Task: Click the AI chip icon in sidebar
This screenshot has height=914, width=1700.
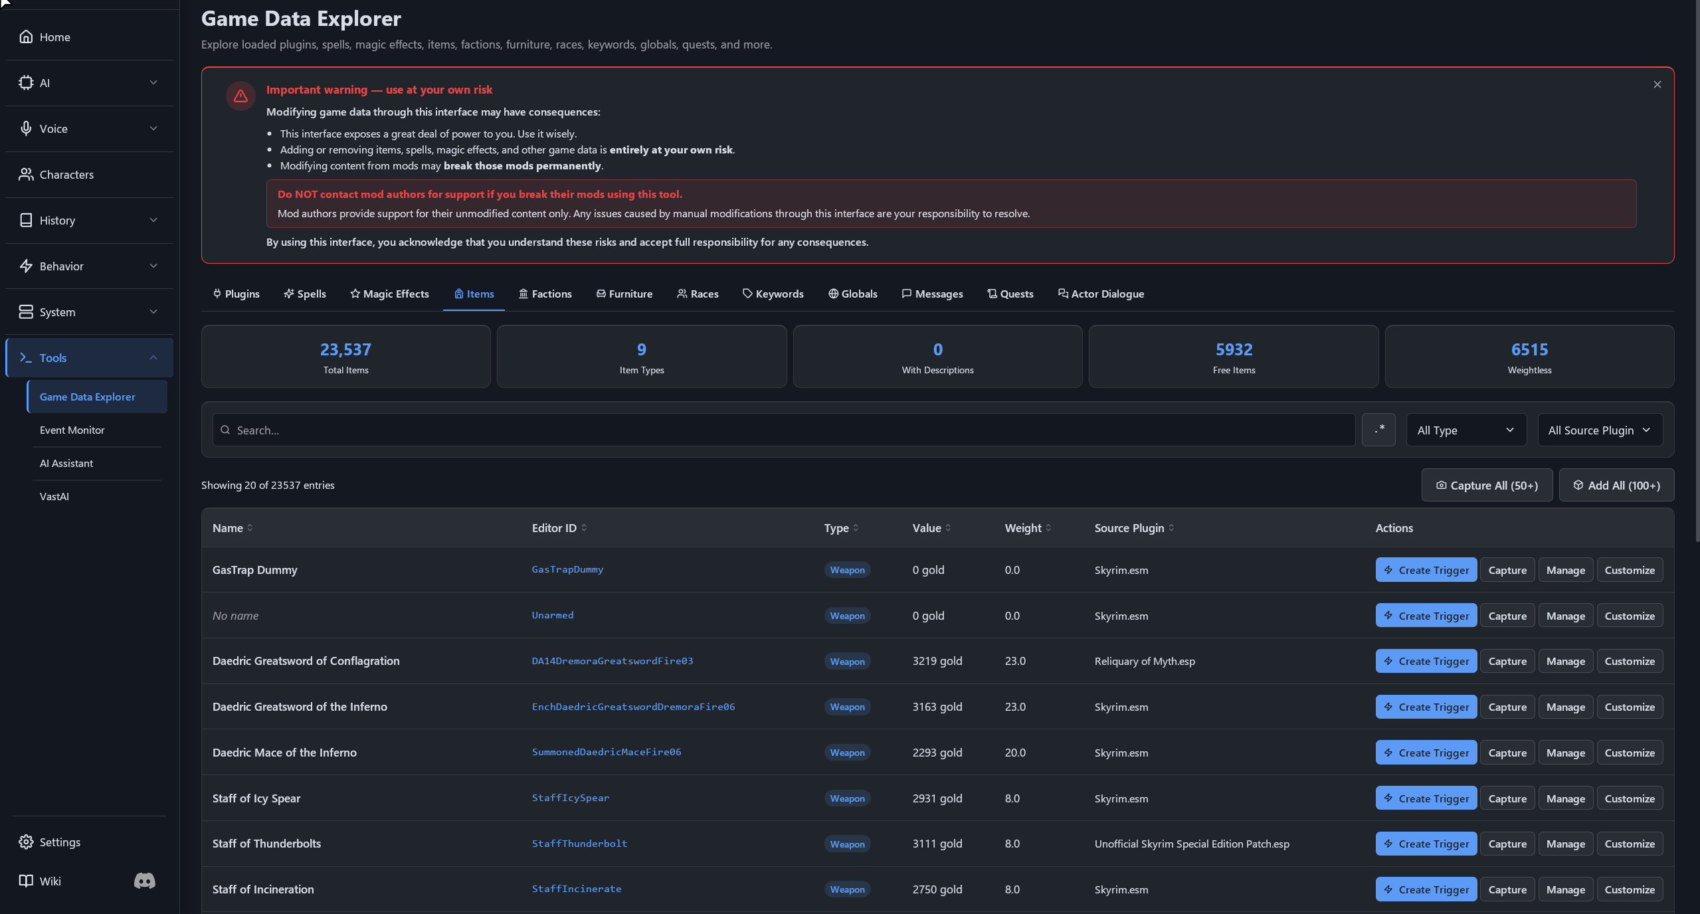Action: pyautogui.click(x=26, y=82)
